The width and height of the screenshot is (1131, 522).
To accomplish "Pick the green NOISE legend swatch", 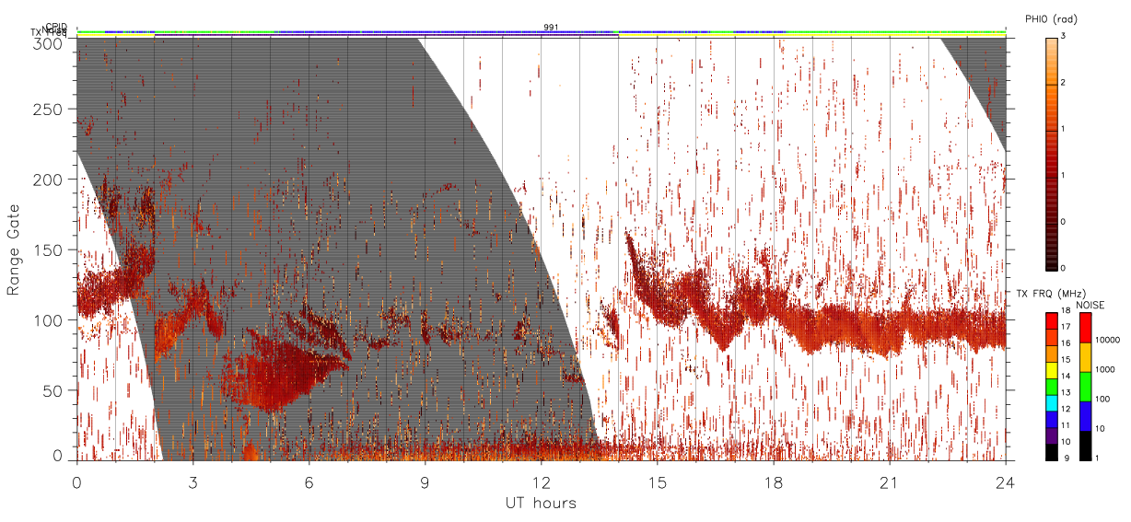I will point(1086,387).
